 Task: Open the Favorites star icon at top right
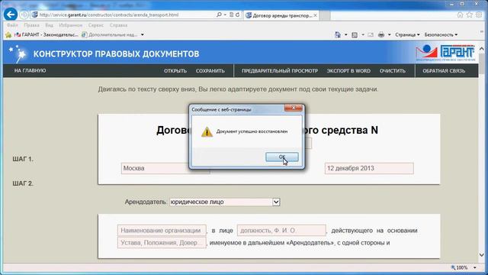point(470,15)
